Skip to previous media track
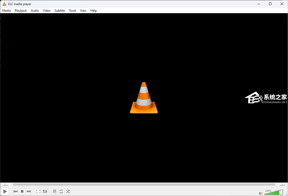 click(x=16, y=191)
